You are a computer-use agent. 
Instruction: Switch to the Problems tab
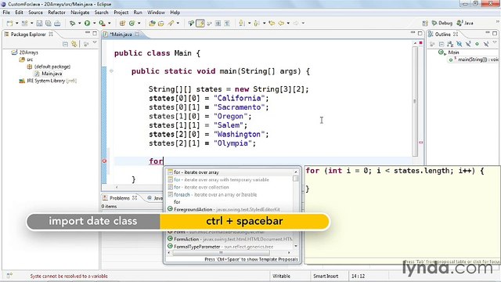[x=120, y=198]
